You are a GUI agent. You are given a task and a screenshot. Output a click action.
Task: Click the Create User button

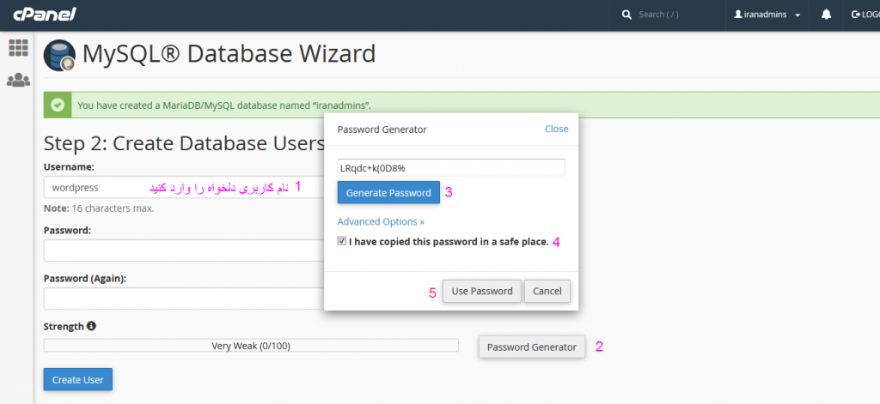pos(78,379)
